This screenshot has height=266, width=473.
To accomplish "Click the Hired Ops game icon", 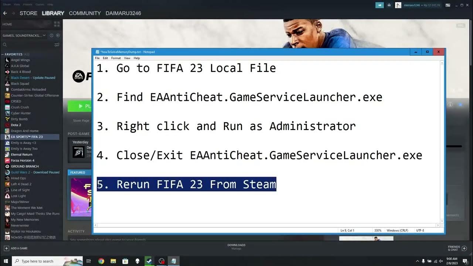I will click(7, 178).
